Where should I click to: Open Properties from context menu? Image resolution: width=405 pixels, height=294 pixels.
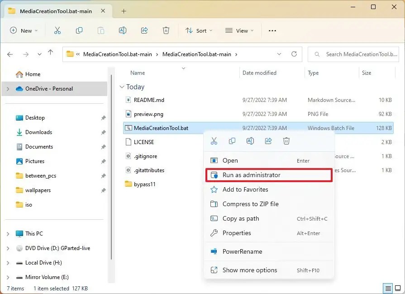tap(269, 233)
